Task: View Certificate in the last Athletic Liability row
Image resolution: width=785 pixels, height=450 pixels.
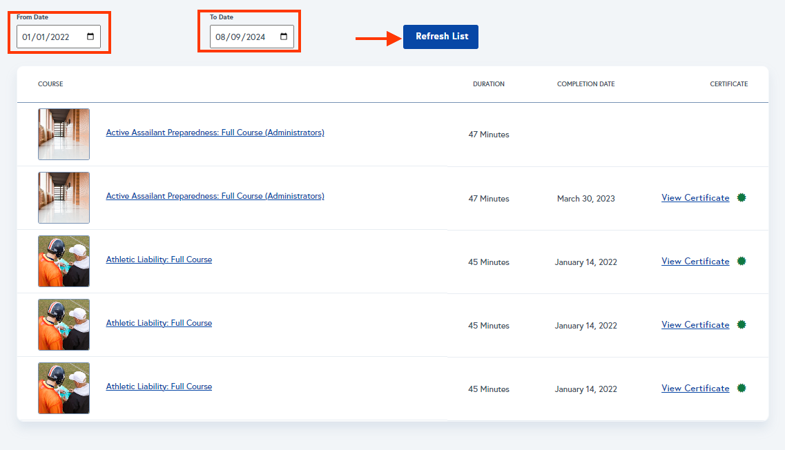Action: (x=695, y=389)
